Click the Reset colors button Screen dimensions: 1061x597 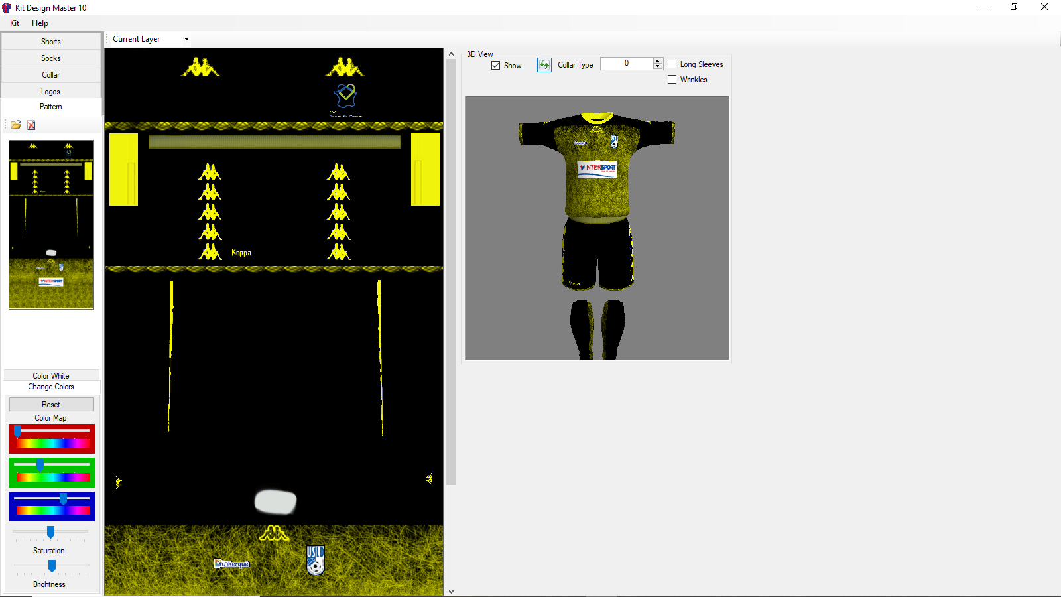(51, 404)
